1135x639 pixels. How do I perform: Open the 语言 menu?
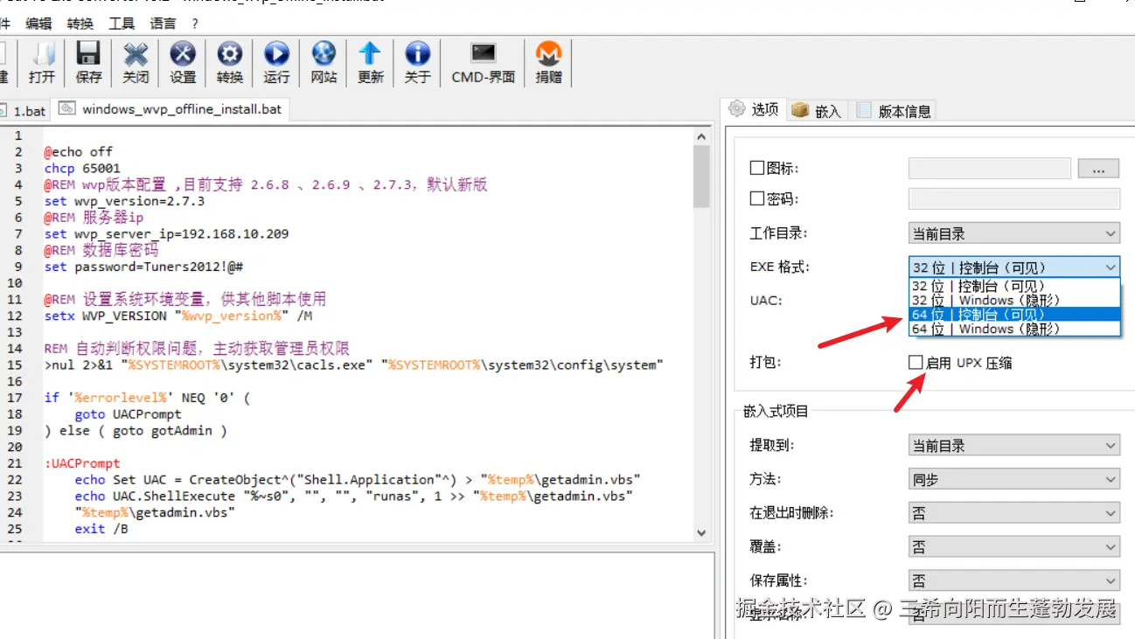click(163, 24)
